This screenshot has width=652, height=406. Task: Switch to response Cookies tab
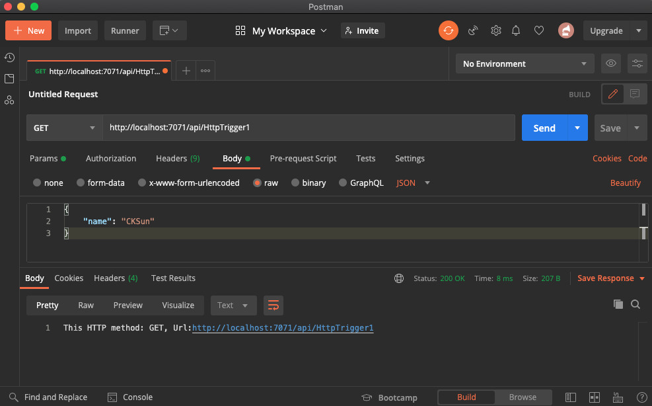click(69, 278)
